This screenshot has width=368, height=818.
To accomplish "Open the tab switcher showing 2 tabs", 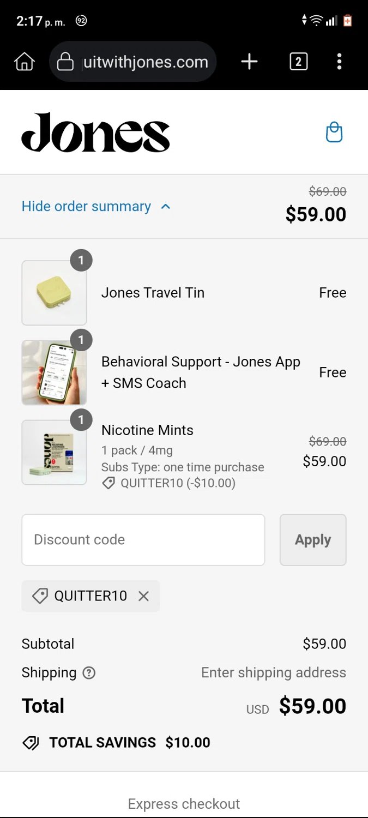I will pos(298,62).
